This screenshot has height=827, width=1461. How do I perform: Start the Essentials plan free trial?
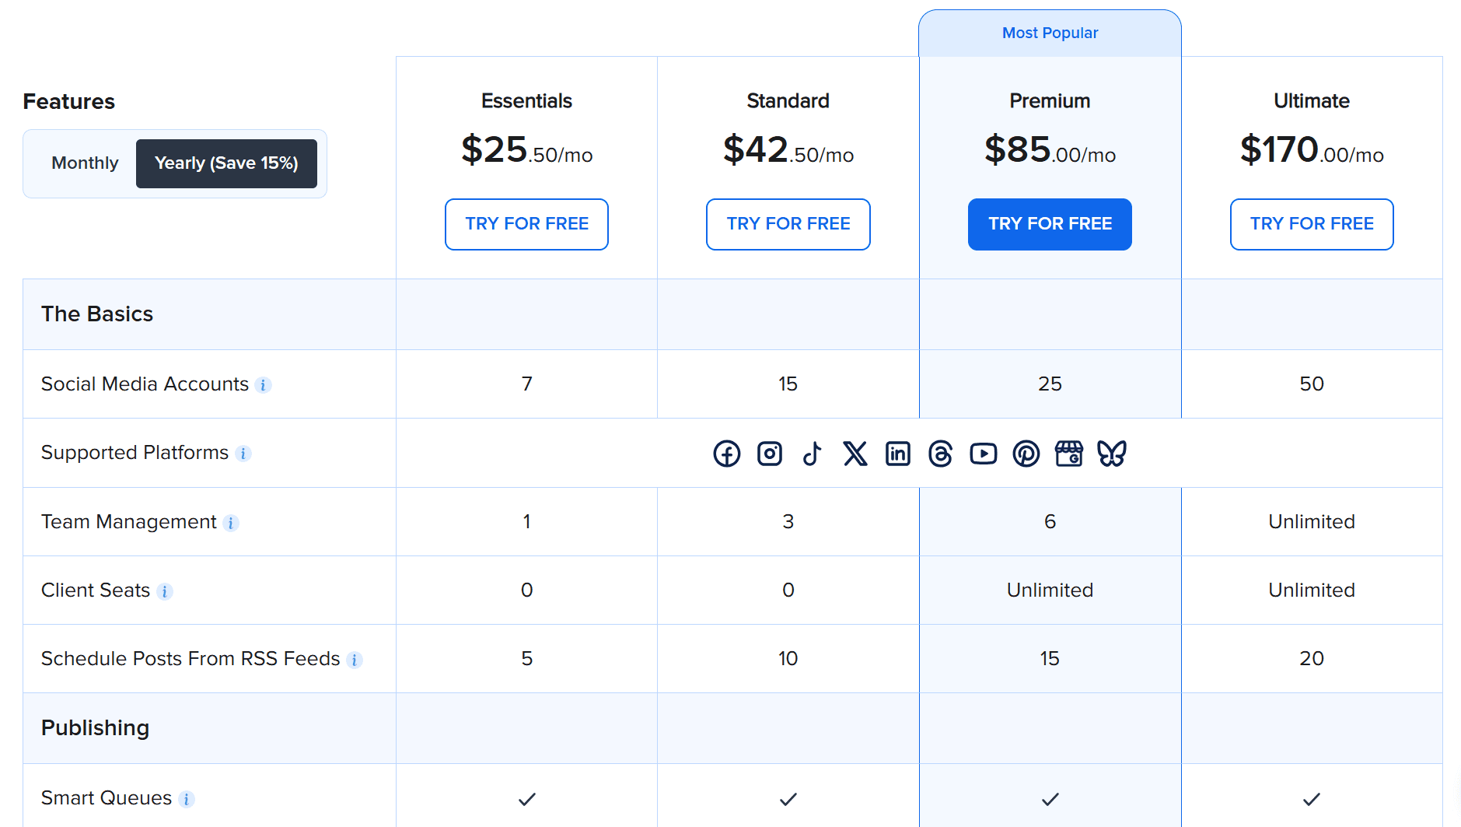[x=526, y=224]
